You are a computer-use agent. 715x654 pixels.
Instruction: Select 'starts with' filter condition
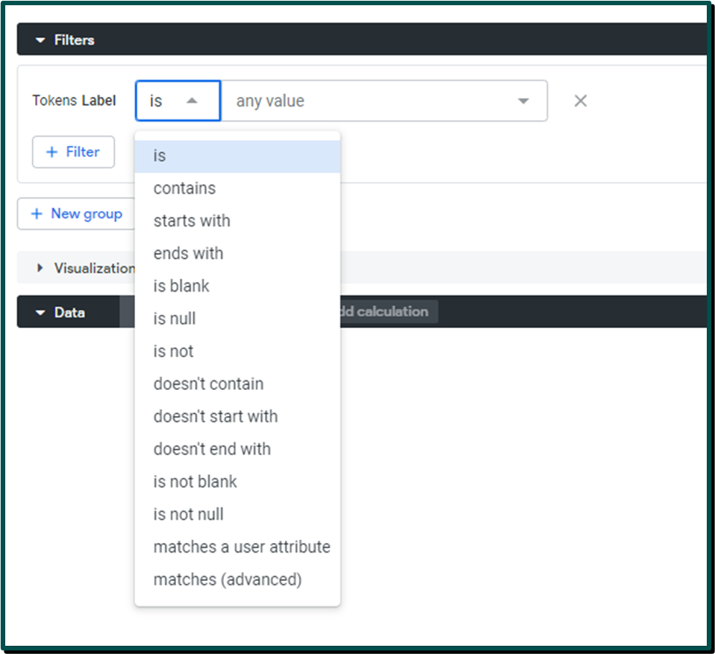(192, 221)
